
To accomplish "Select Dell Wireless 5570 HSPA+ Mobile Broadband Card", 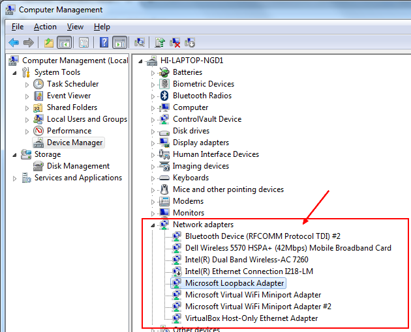I will [288, 248].
